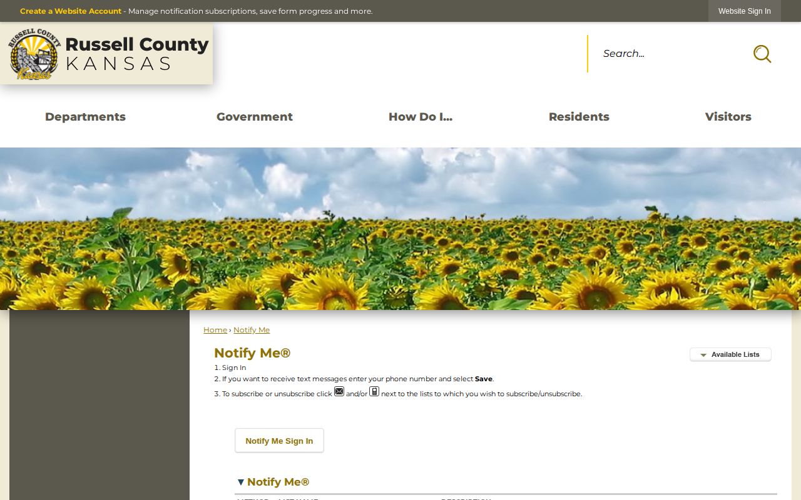
Task: Open the Notify Me breadcrumb link
Action: (x=252, y=330)
